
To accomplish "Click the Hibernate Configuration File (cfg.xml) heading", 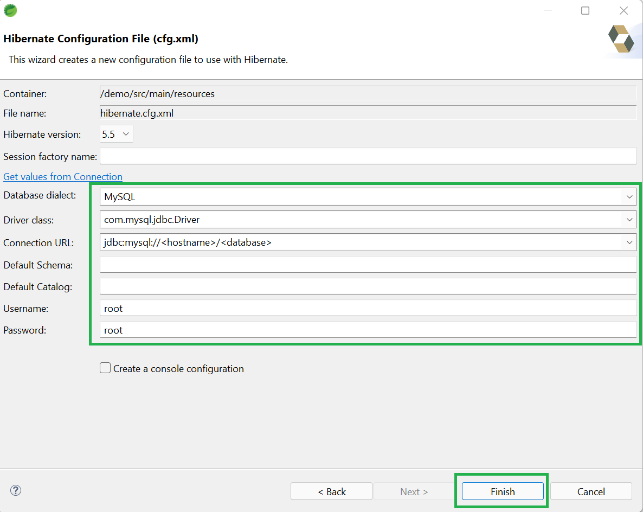I will (x=101, y=39).
